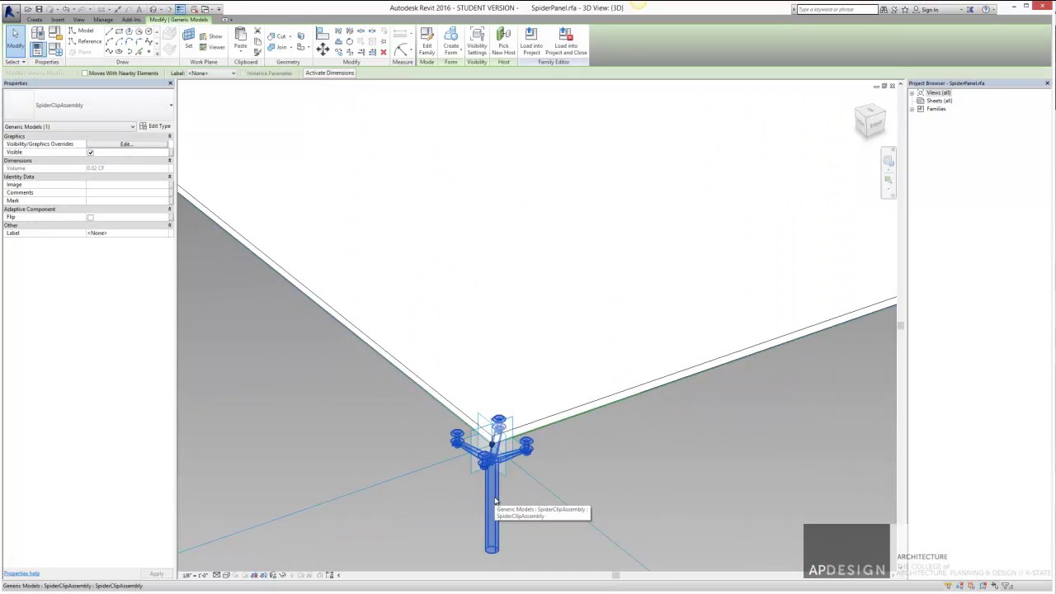Screen dimensions: 1056x594
Task: Open the Add-Ins ribbon tab
Action: click(x=131, y=20)
